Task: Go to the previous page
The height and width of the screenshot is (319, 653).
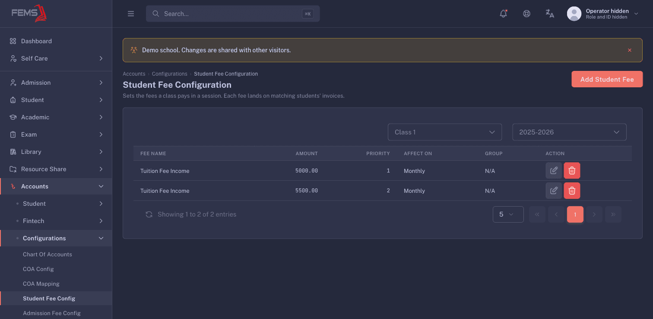Action: (x=556, y=214)
